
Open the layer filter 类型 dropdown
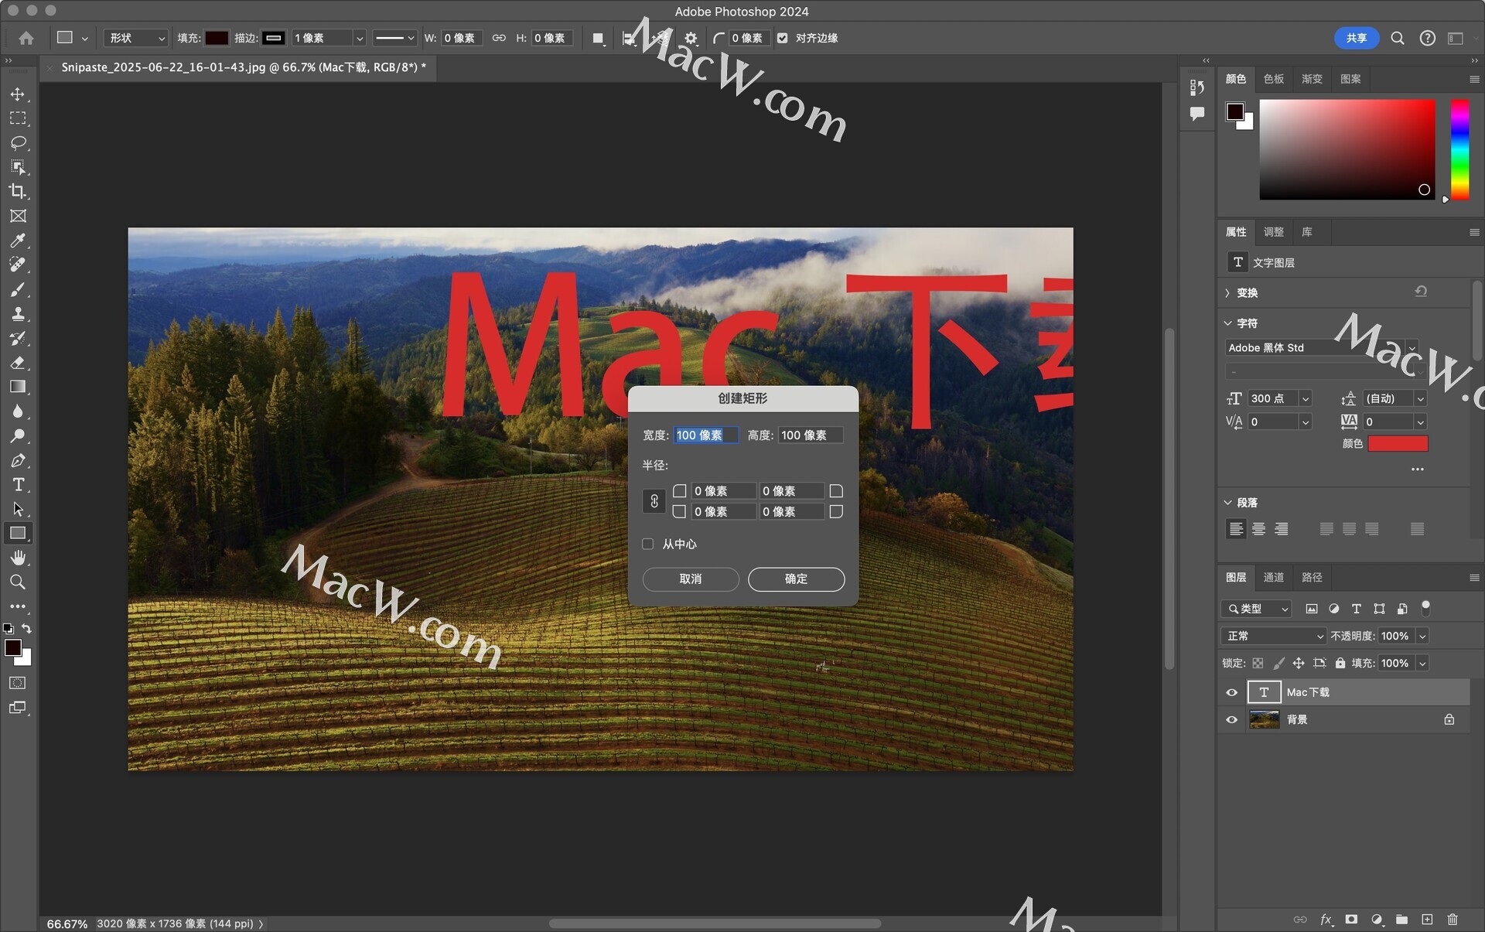tap(1256, 609)
